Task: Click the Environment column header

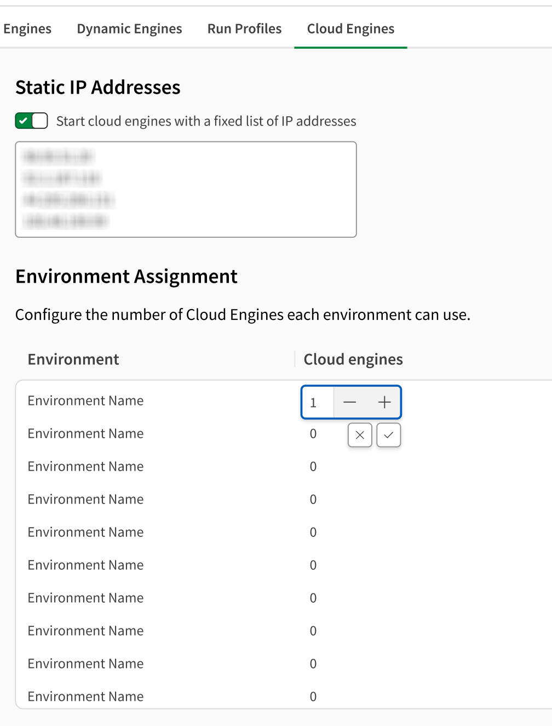Action: click(x=73, y=359)
